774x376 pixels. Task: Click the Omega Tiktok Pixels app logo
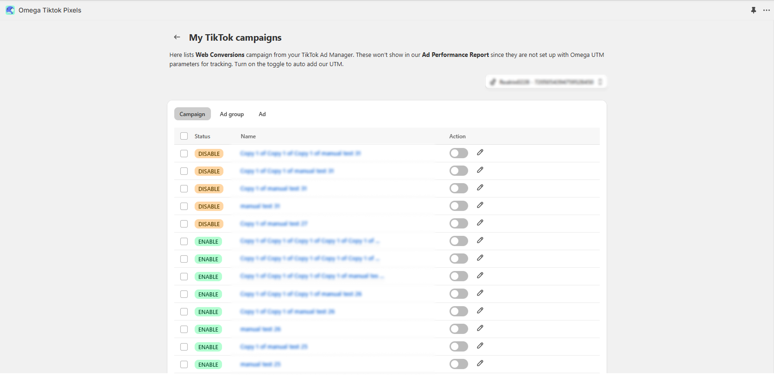pos(10,10)
